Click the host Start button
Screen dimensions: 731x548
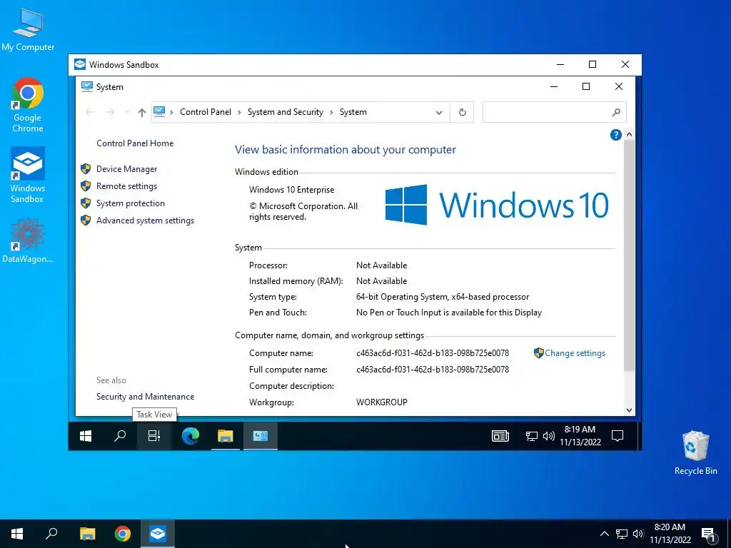click(17, 534)
